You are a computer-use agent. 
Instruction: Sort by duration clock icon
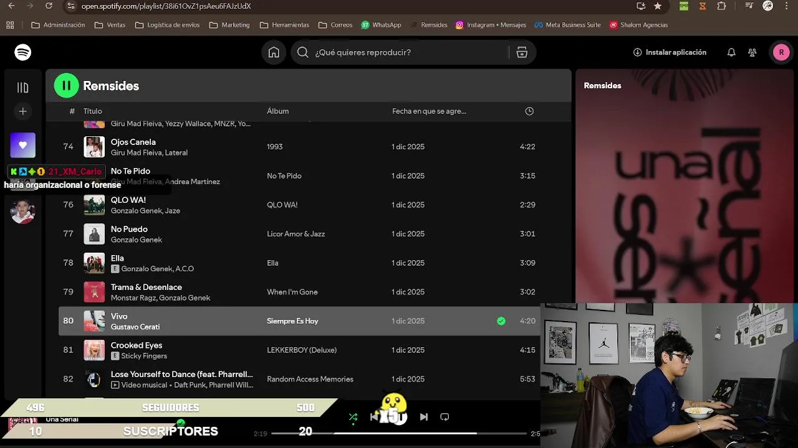[529, 111]
